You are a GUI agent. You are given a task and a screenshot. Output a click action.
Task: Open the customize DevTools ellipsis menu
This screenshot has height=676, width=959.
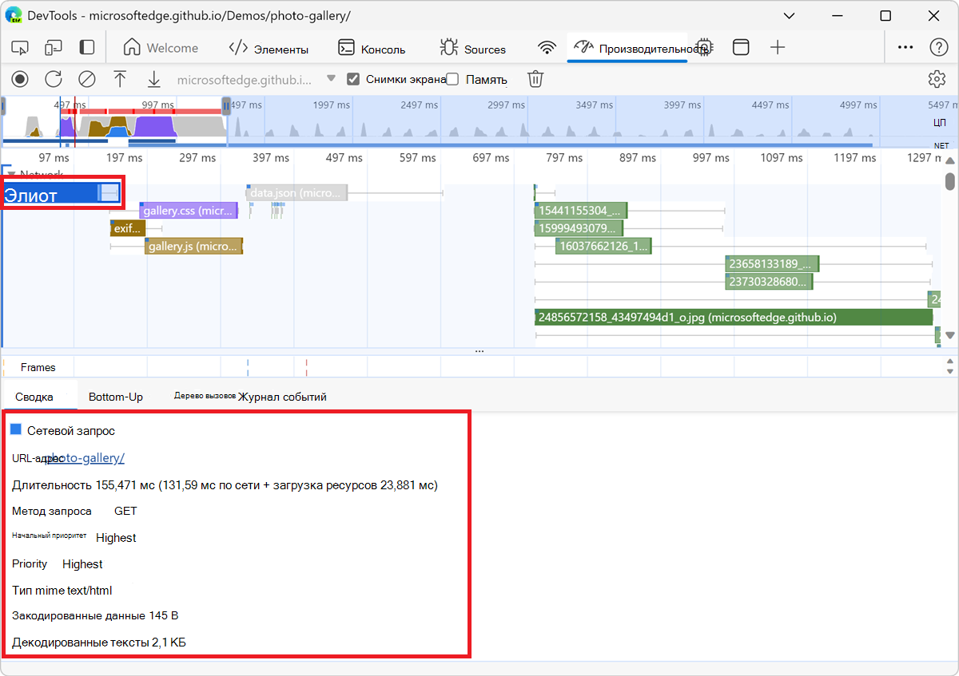click(905, 48)
